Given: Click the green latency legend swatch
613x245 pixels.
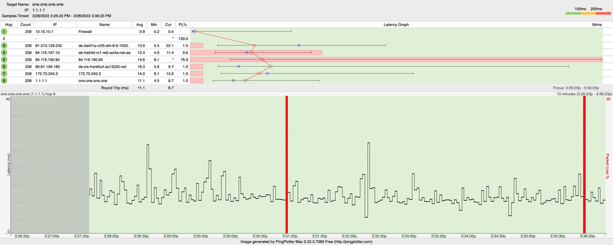Looking at the screenshot, I should 573,13.
